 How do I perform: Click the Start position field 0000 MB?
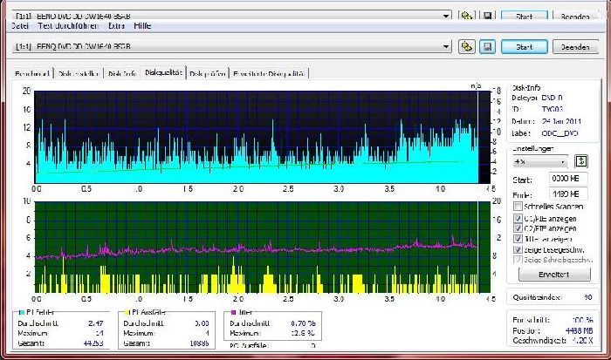click(x=567, y=179)
